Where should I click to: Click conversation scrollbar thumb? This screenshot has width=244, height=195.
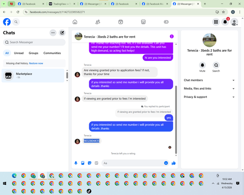(x=176, y=119)
